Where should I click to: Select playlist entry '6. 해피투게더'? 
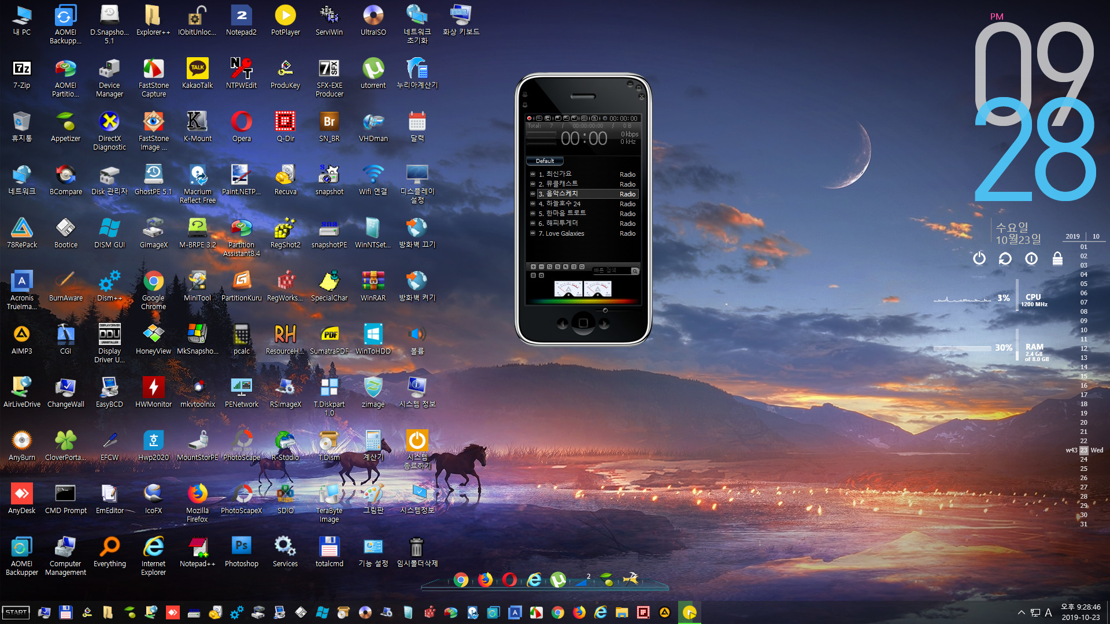[583, 223]
